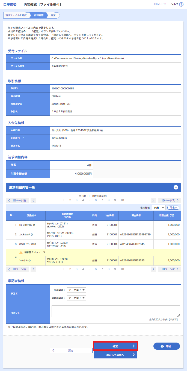
Task: Open the 最終承認者 dropdown
Action: click(76, 298)
